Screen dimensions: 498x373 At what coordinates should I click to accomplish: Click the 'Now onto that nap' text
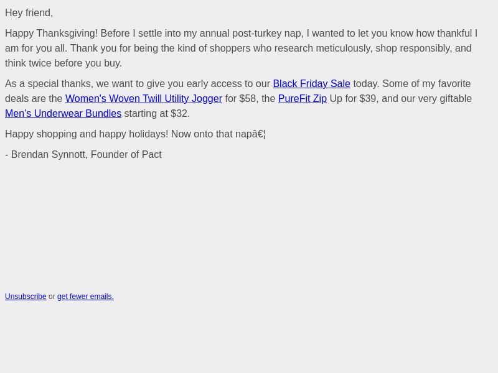[212, 134]
